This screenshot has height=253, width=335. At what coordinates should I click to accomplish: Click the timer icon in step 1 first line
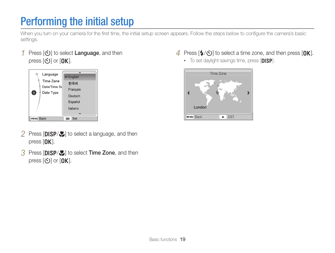47,53
